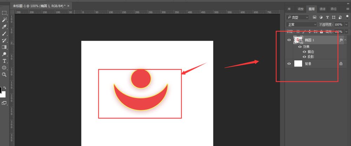Screen dimensions: 351x146
Task: Select the Rectangular Marquee tool
Action: coord(4,13)
